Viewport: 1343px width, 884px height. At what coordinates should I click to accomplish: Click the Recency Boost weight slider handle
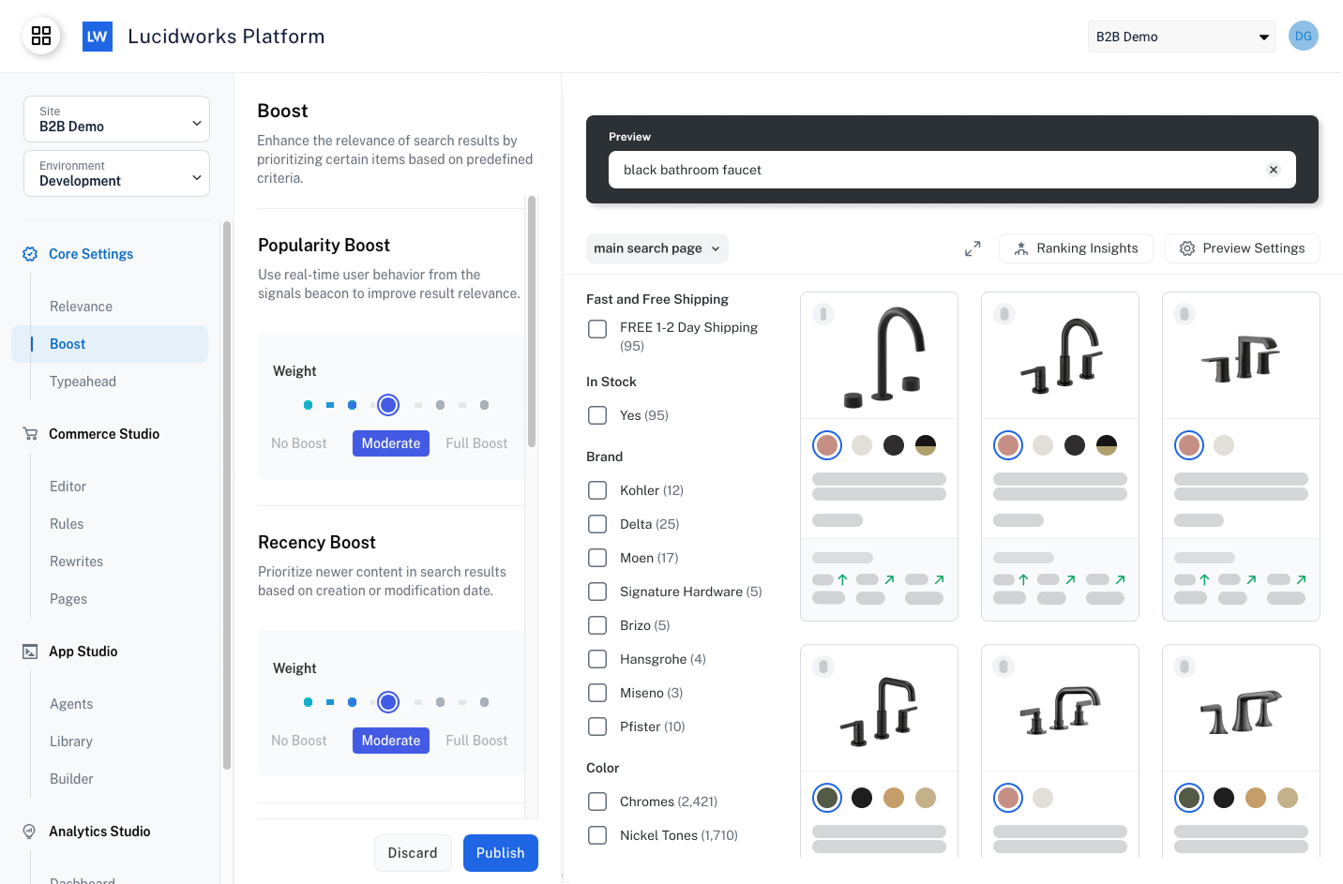click(388, 702)
